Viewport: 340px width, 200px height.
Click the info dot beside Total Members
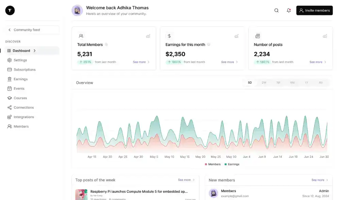click(x=106, y=45)
